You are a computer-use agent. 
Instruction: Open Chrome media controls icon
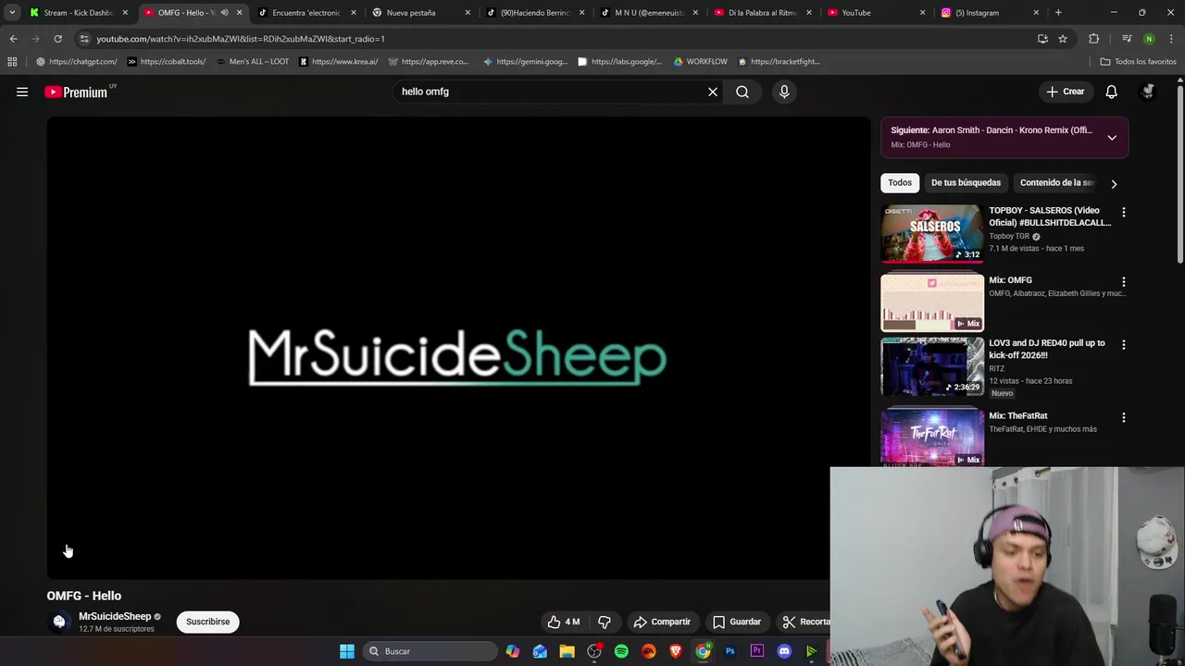pos(1127,39)
